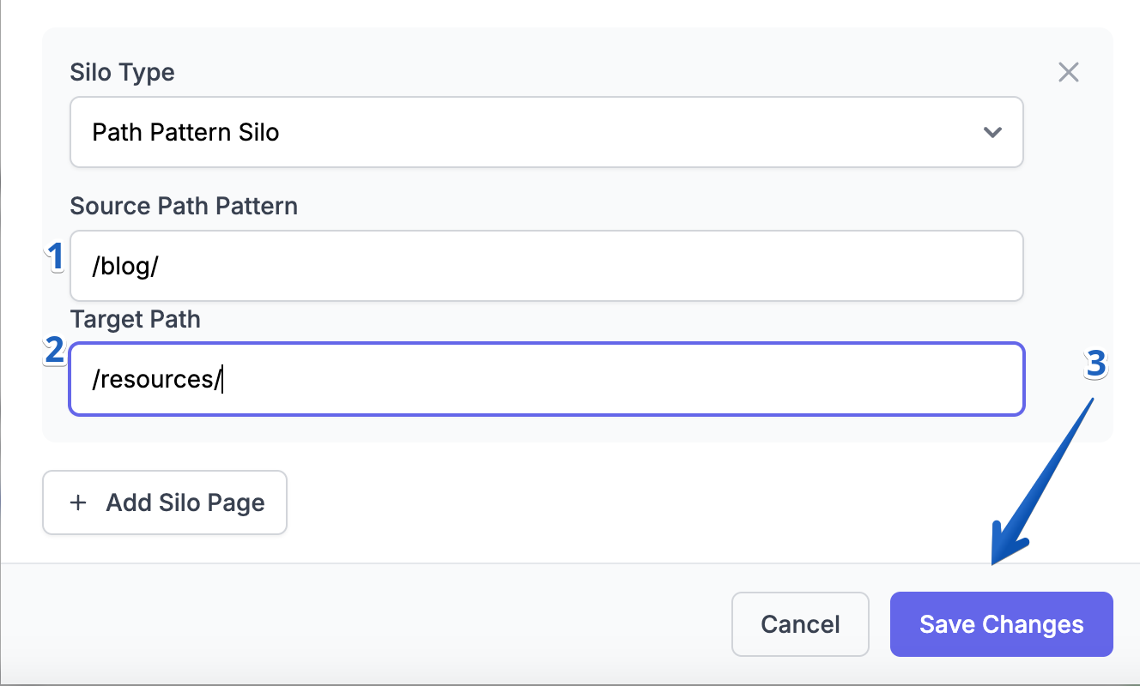Click the Source Path Pattern label
This screenshot has height=686, width=1140.
(184, 206)
